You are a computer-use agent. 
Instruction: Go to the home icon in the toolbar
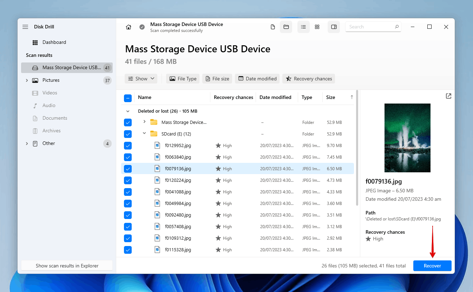tap(129, 27)
